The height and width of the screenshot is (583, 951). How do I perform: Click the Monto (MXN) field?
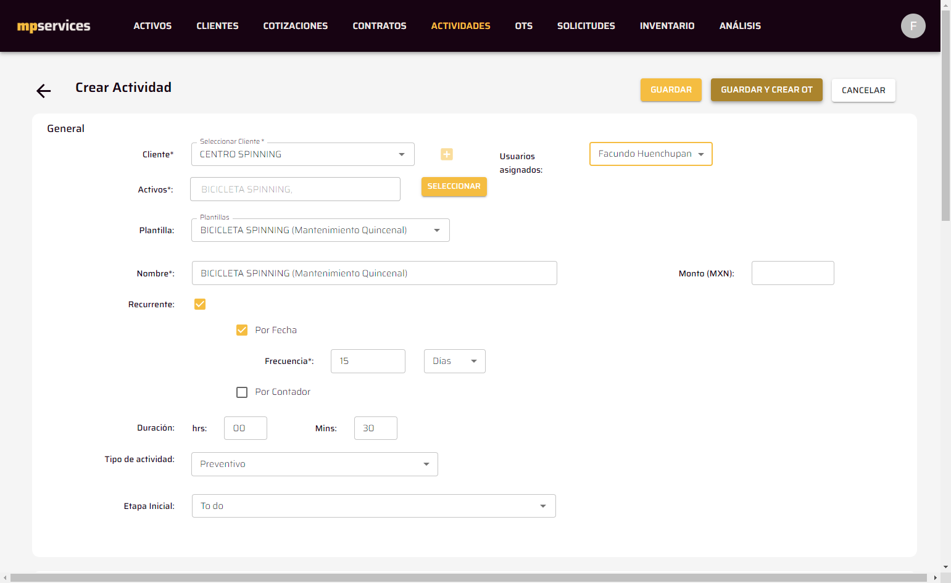click(793, 273)
